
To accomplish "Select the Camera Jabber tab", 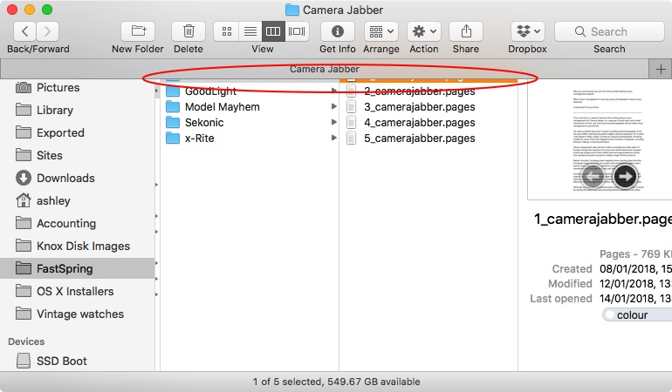I will tap(325, 69).
